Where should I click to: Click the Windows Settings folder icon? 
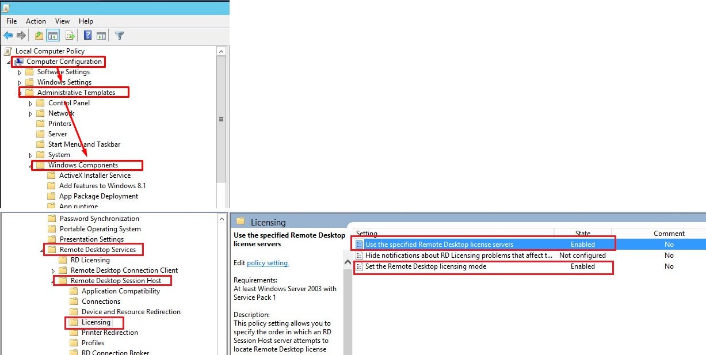pyautogui.click(x=29, y=82)
